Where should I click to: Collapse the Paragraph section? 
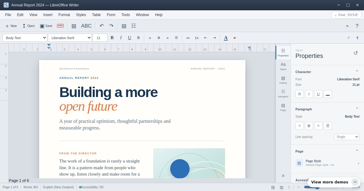[357, 109]
